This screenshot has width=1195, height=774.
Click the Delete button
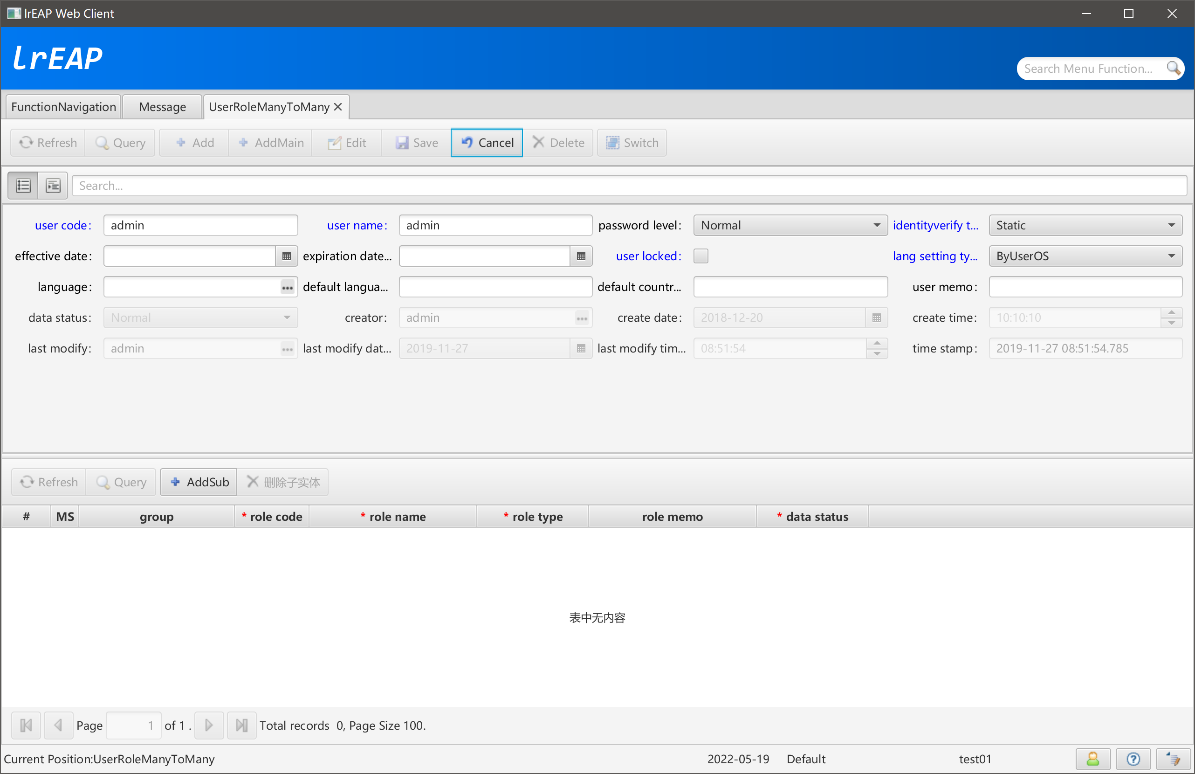coord(558,143)
